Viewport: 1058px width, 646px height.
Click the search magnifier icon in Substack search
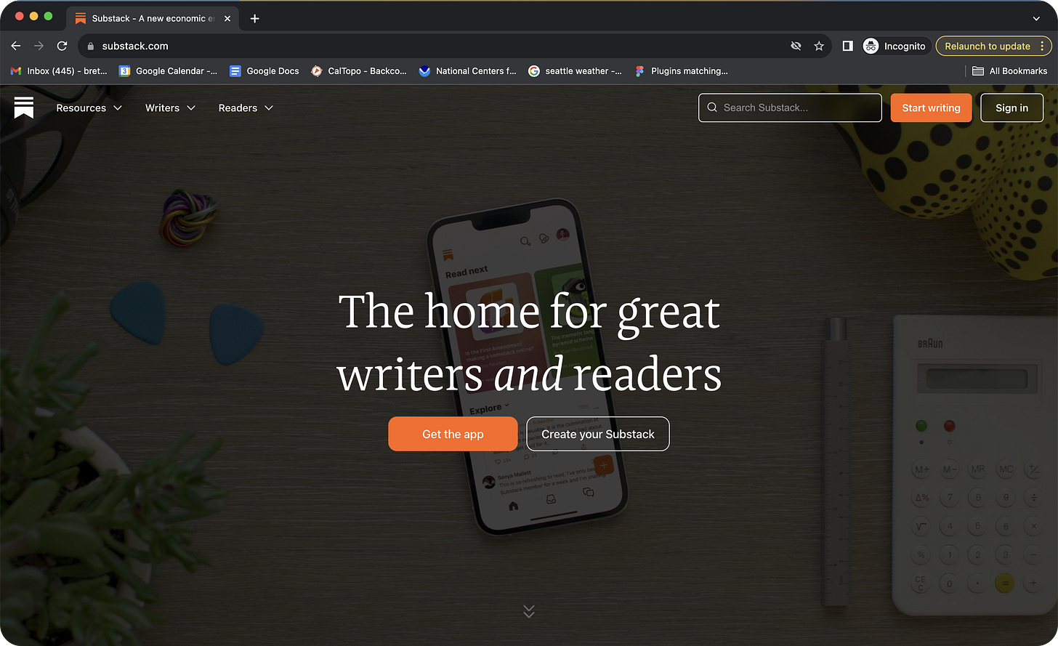click(712, 108)
